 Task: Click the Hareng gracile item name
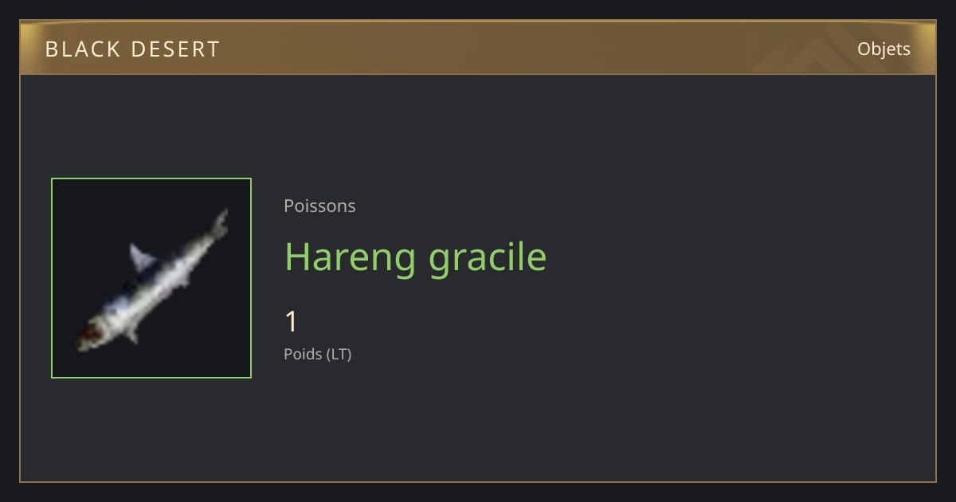click(416, 257)
